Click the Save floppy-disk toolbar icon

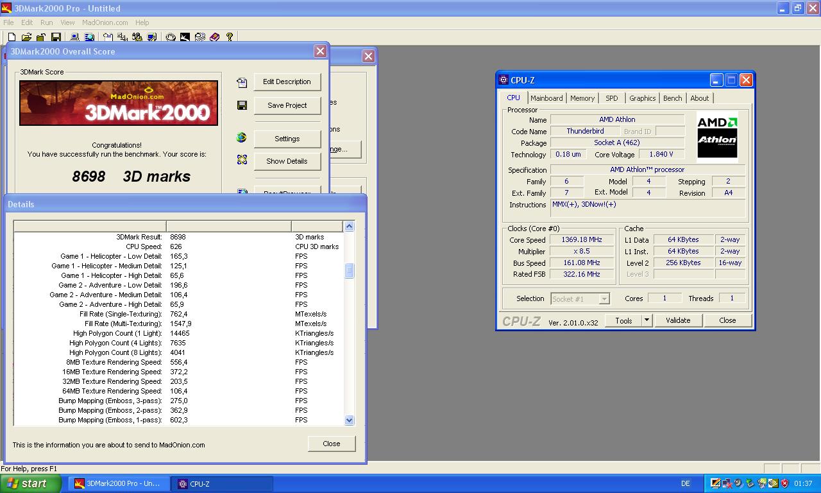tap(56, 37)
